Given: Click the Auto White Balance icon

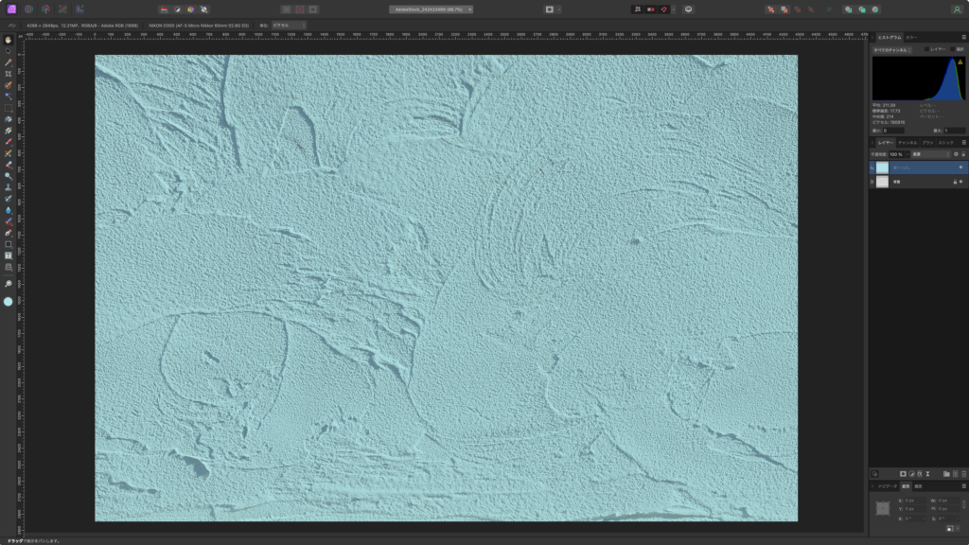Looking at the screenshot, I should click(x=203, y=9).
